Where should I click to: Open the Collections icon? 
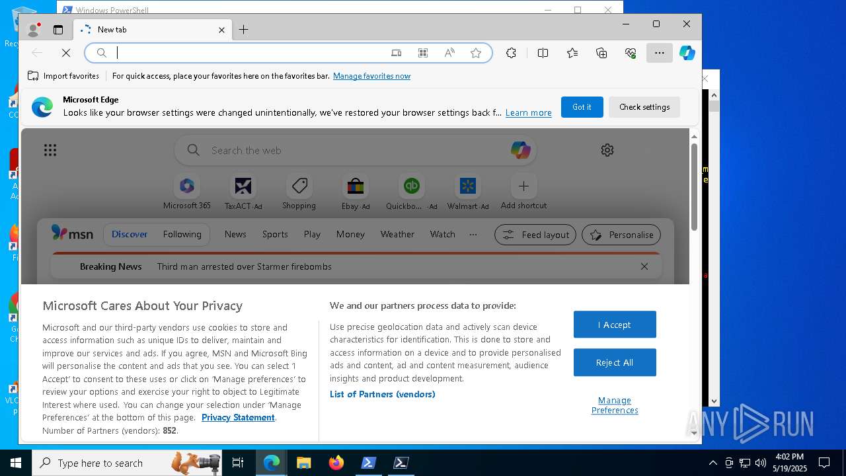tap(601, 53)
